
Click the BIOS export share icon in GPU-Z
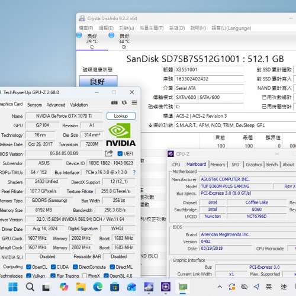[x=109, y=153]
